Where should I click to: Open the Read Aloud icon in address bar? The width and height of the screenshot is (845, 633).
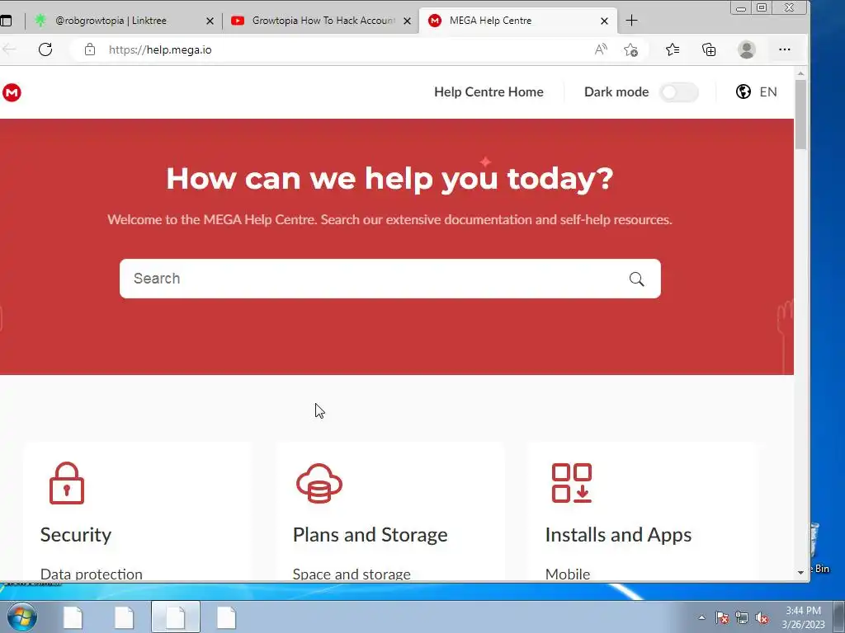pyautogui.click(x=601, y=49)
